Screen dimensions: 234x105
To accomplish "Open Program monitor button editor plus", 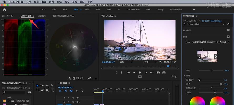I will 176,77.
